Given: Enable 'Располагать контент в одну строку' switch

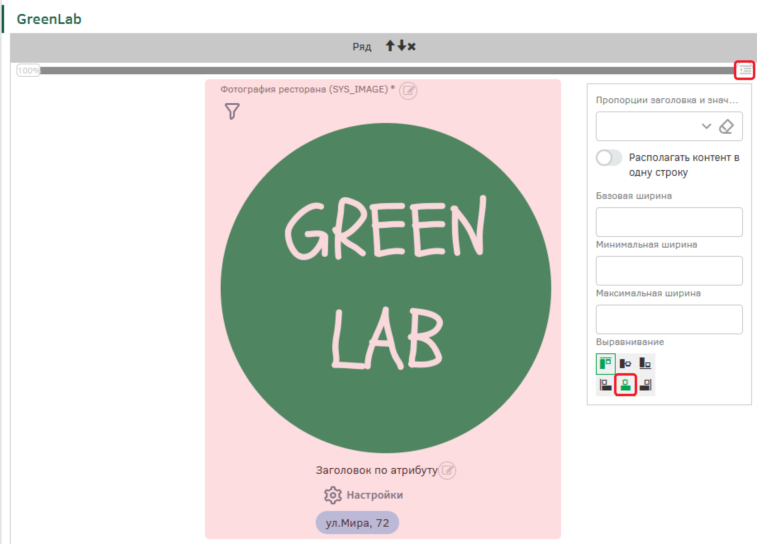Looking at the screenshot, I should tap(609, 158).
